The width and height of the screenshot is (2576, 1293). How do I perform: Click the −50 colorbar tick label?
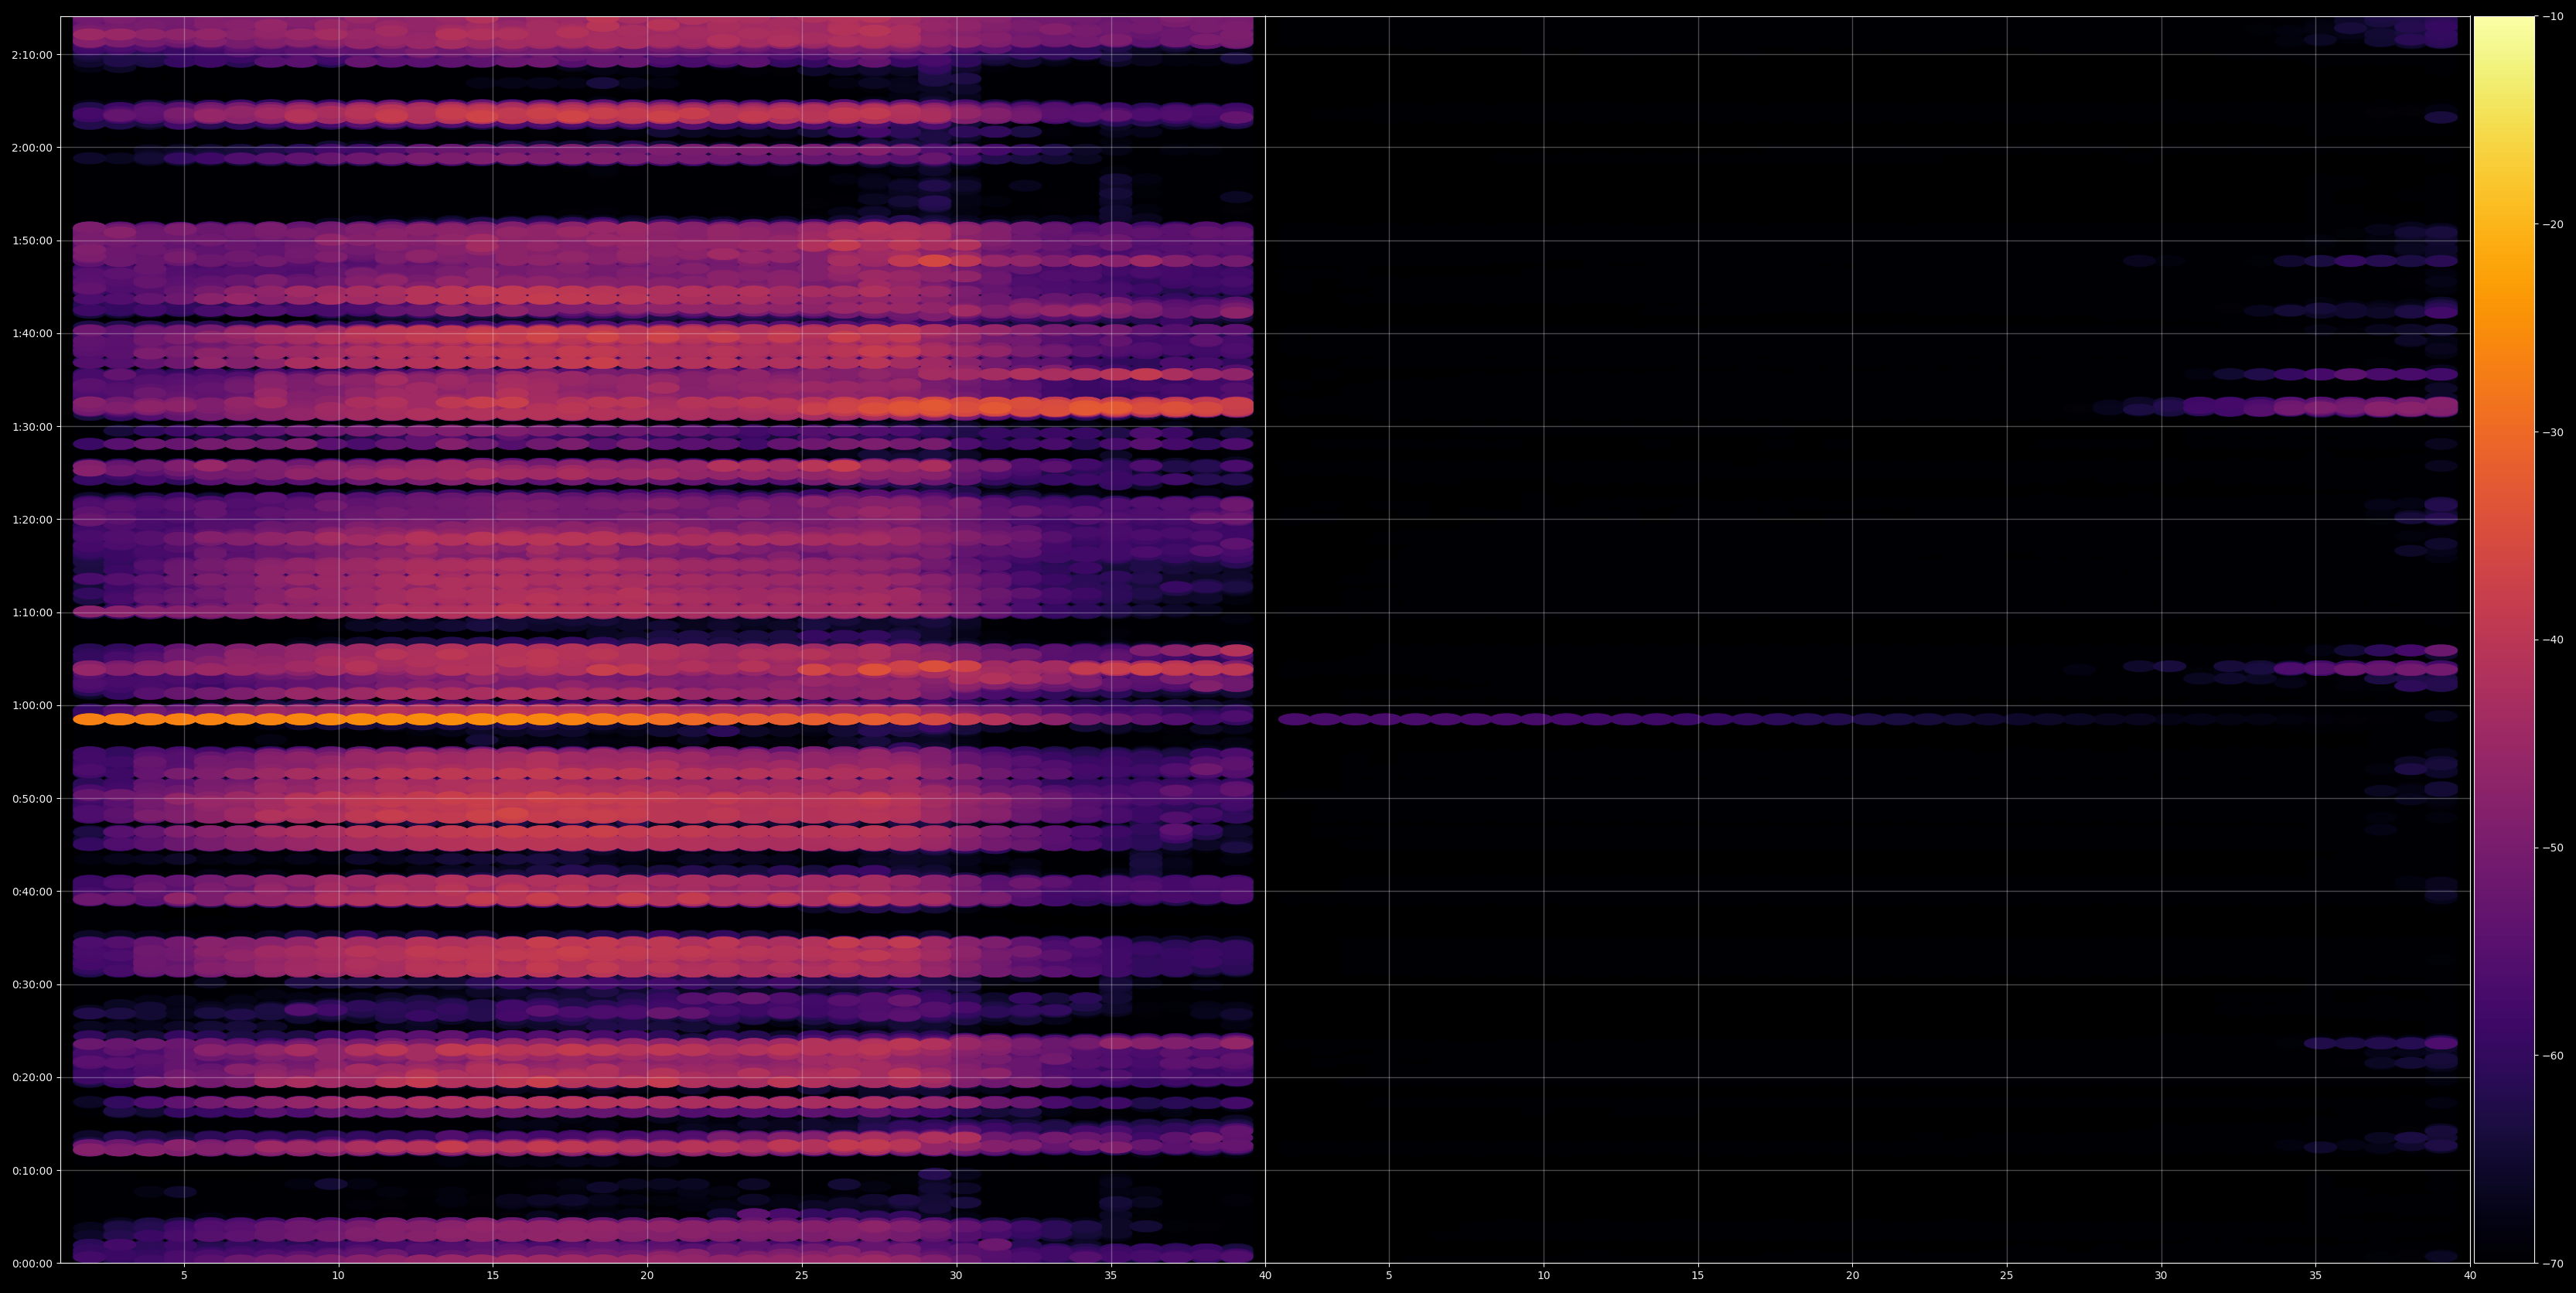(2553, 848)
